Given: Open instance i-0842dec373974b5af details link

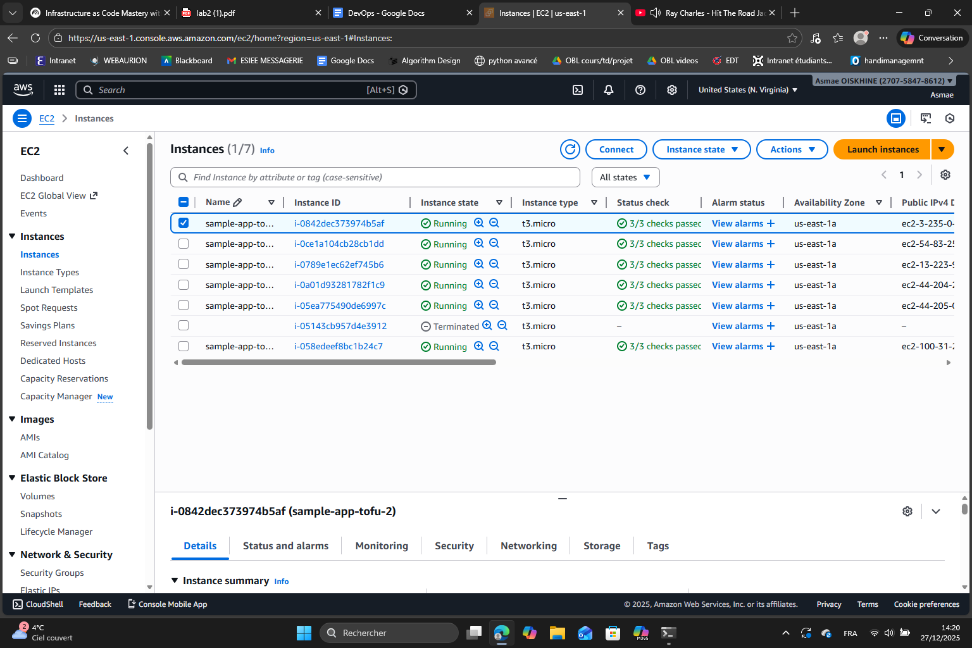Looking at the screenshot, I should click(339, 223).
